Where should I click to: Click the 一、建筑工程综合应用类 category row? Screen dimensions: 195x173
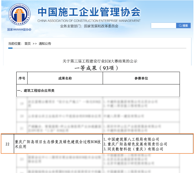click(x=36, y=91)
